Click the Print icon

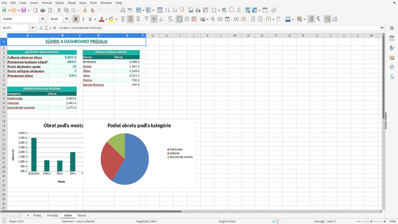43,10
